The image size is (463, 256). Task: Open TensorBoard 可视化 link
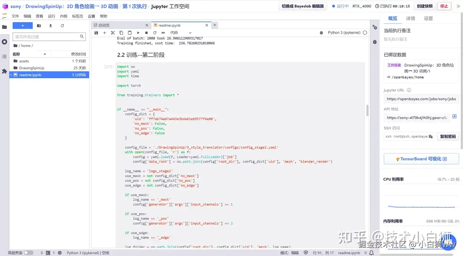[x=421, y=159]
